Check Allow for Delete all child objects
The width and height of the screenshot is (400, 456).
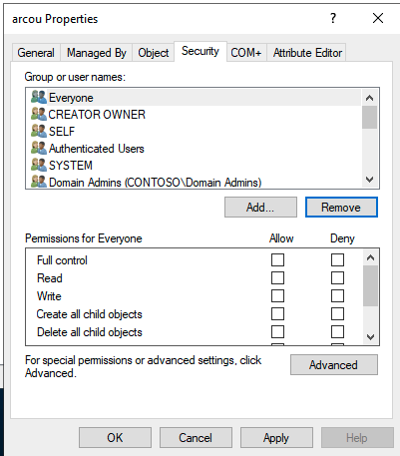277,331
